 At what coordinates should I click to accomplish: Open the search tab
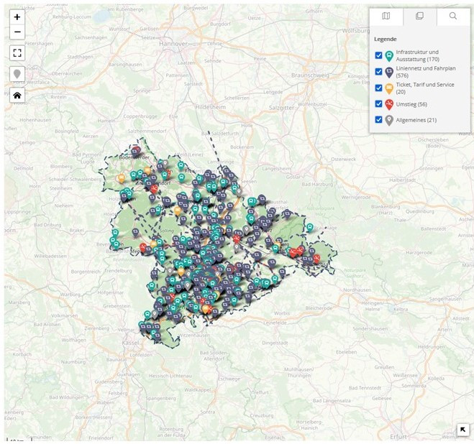(x=453, y=16)
